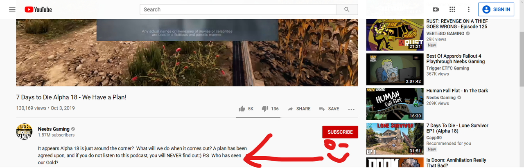Open the YouTube apps grid icon
Screen dimensions: 524x168
pyautogui.click(x=452, y=9)
